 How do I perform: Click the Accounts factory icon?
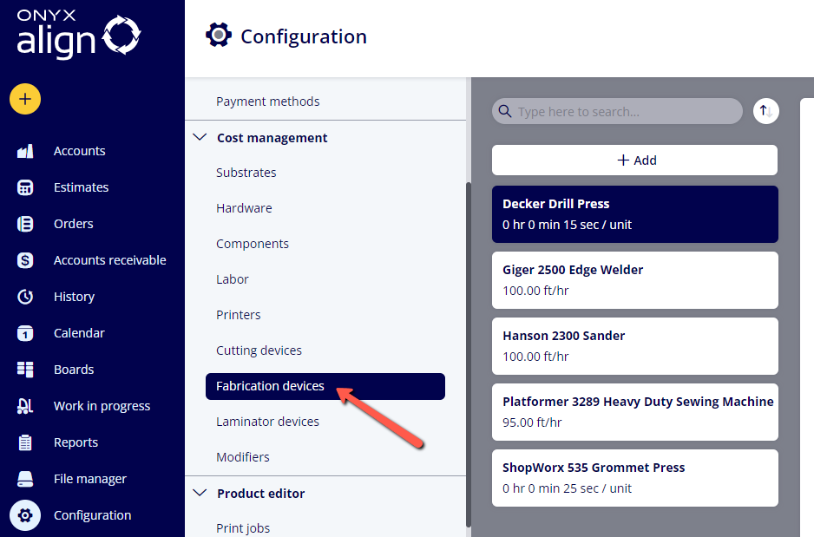pos(25,151)
